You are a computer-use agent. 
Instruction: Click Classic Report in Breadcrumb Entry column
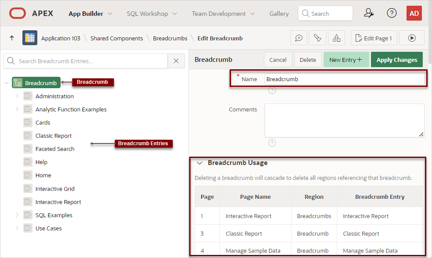(x=361, y=233)
